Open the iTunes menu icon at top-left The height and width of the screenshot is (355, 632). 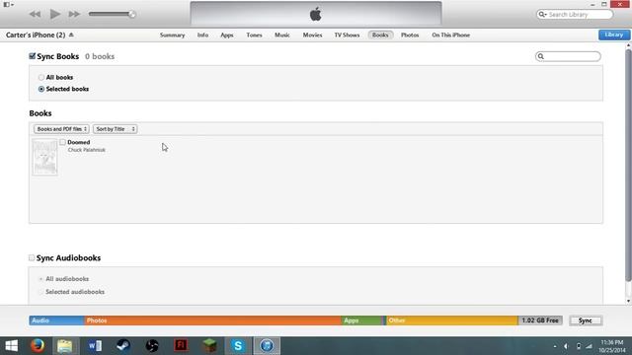(x=9, y=4)
